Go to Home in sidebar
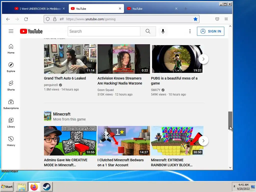This screenshot has width=256, height=192. coord(11,49)
